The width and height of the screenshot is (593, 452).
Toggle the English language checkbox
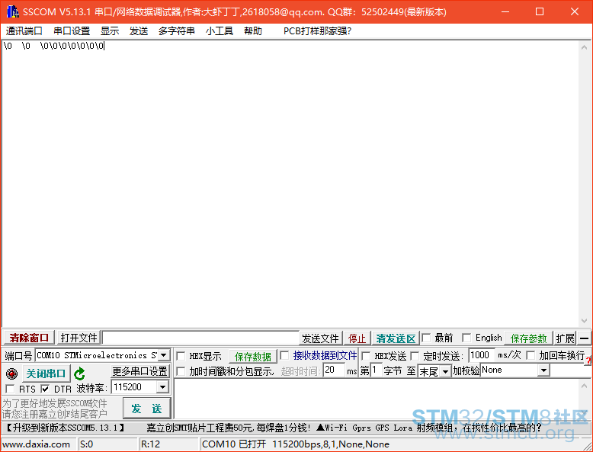click(466, 338)
